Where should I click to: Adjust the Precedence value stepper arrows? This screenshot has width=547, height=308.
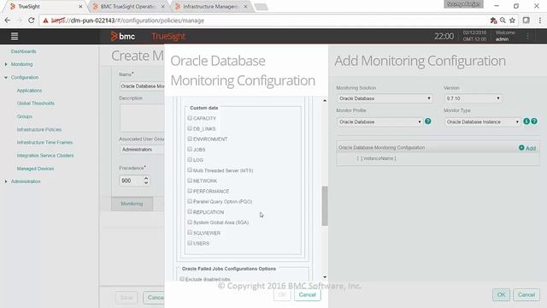point(146,181)
